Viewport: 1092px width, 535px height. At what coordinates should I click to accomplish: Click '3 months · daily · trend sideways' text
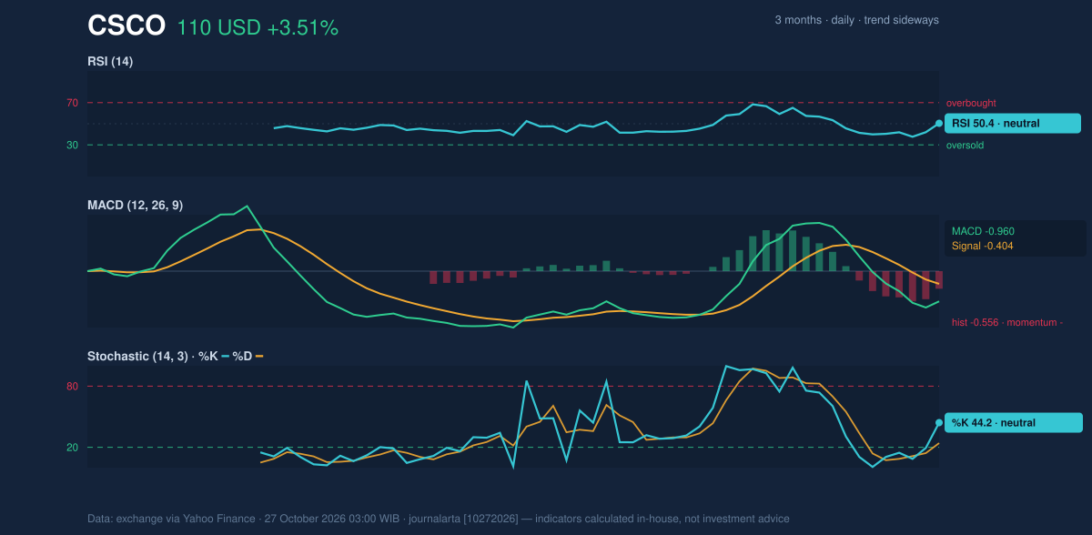click(856, 20)
